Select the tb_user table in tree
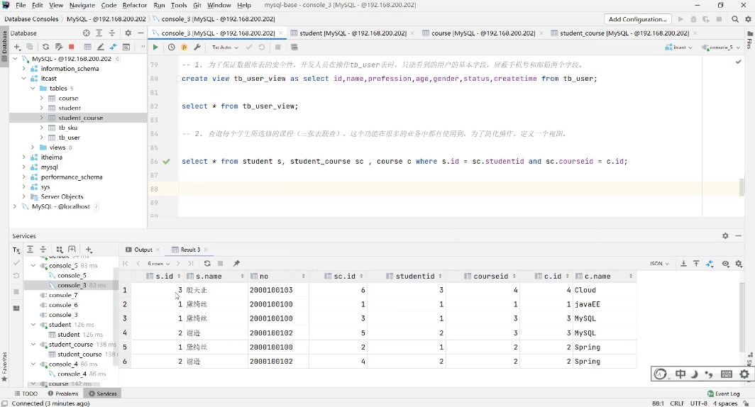This screenshot has width=755, height=407. 69,138
